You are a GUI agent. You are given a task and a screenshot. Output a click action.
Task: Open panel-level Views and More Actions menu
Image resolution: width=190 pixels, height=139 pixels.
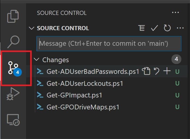click(x=176, y=13)
